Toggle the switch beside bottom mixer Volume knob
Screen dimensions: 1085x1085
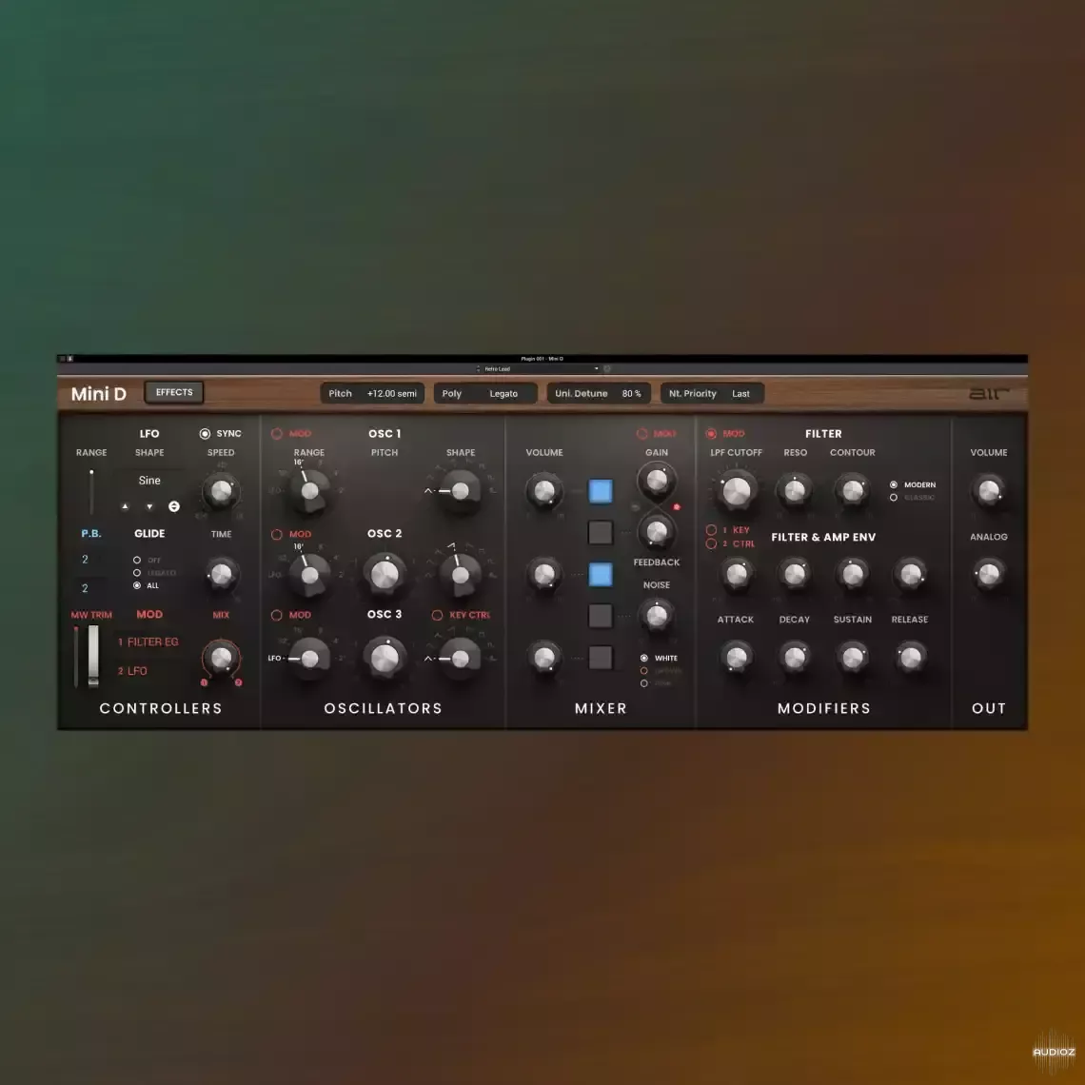coord(601,658)
